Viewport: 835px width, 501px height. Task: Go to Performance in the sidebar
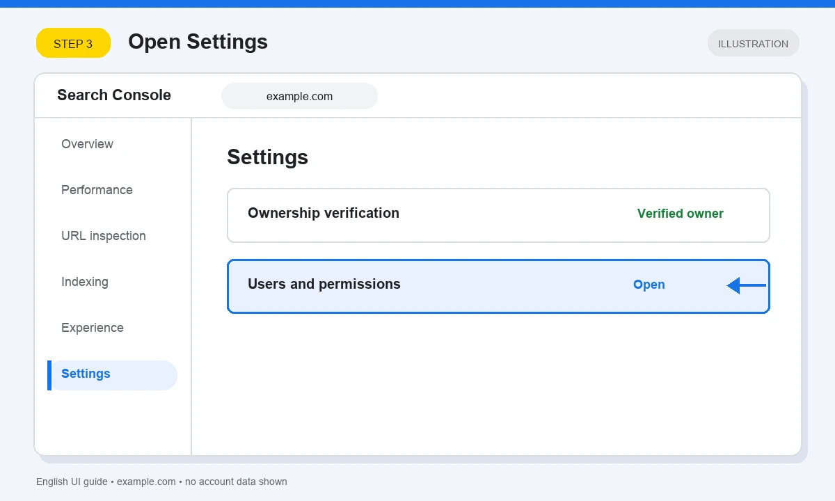(x=97, y=190)
